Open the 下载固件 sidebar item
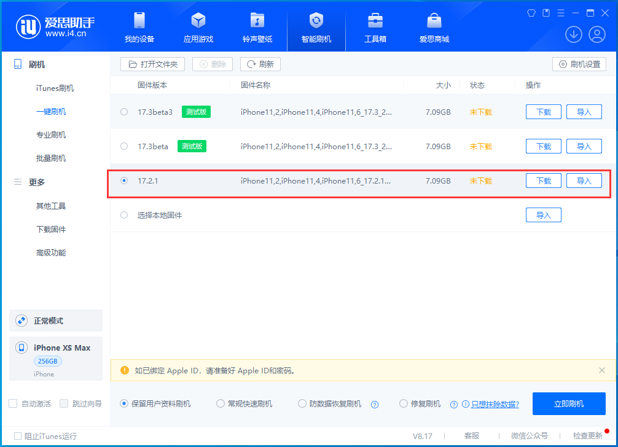The image size is (618, 447). (x=50, y=229)
